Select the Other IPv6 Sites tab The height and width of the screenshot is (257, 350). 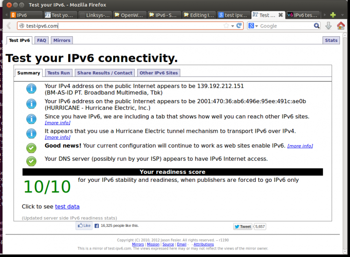point(158,73)
